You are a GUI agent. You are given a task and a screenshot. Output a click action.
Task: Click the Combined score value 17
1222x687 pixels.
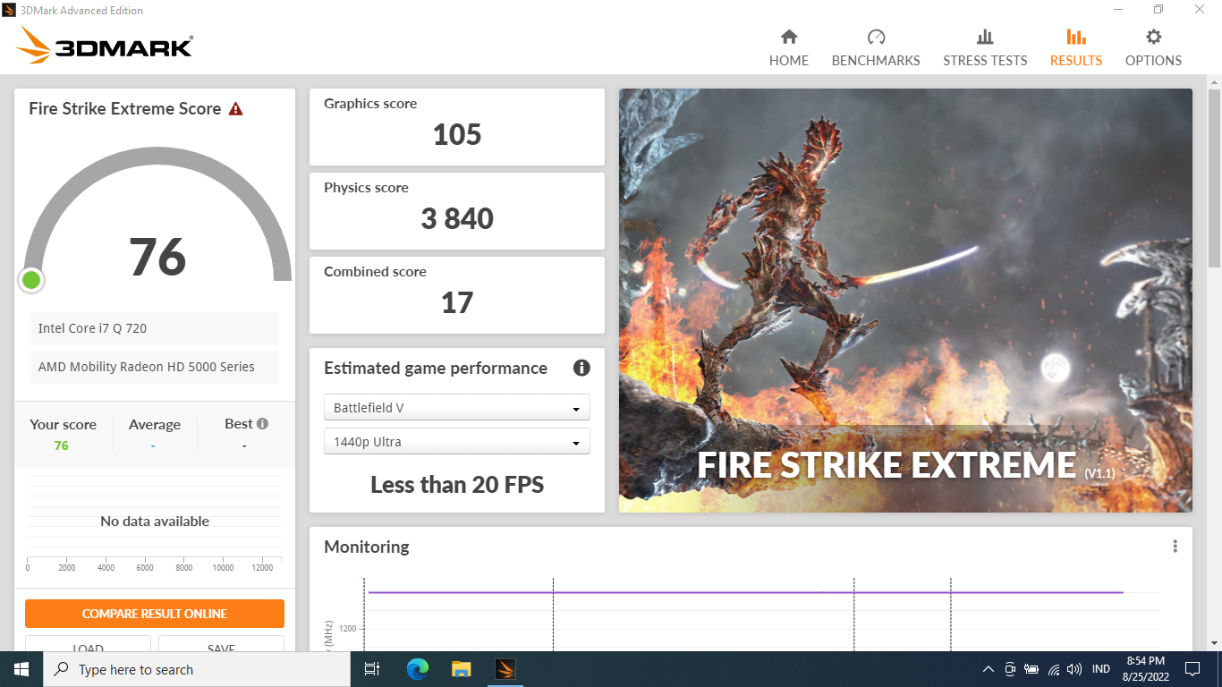457,302
